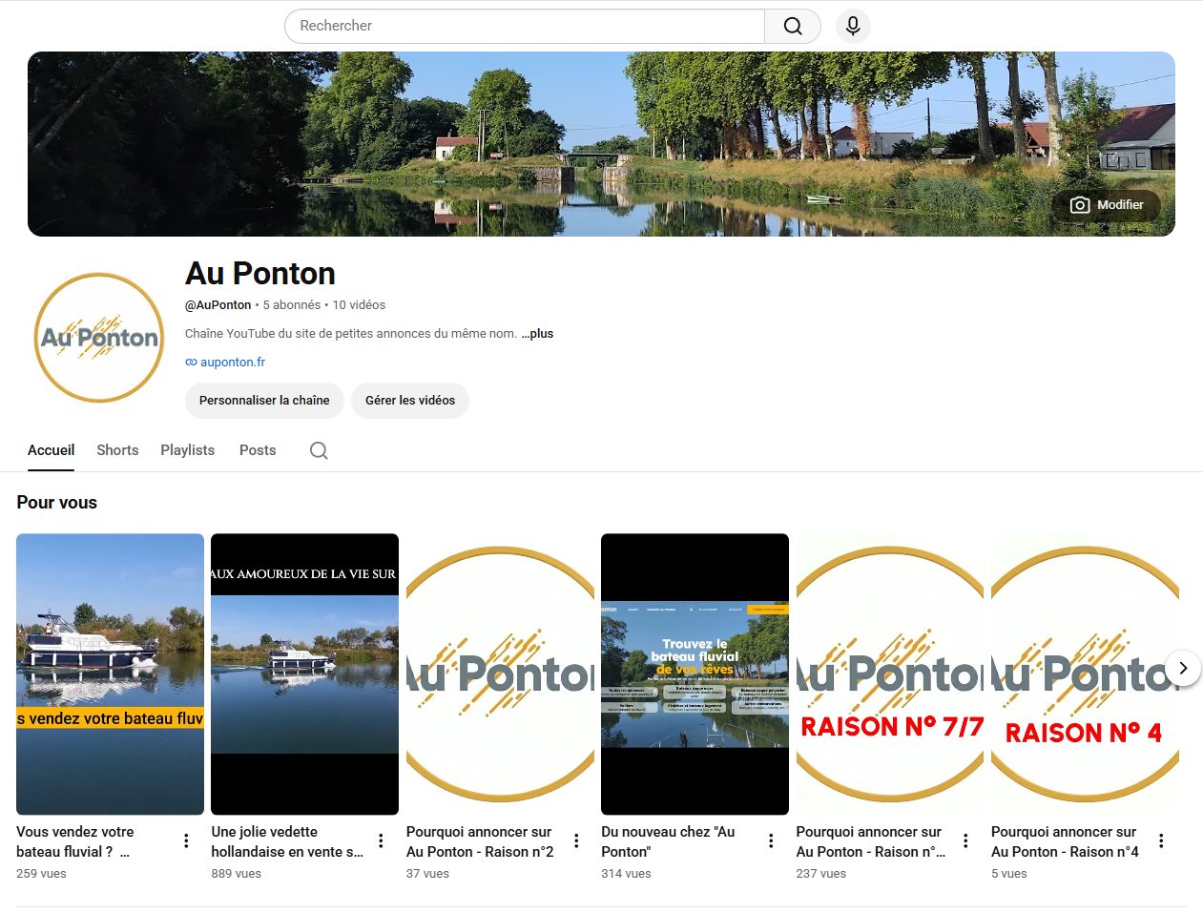Viewport: 1203px width, 913px height.
Task: Click title Vous vendez votre bateau fluvial ?
Action: (75, 841)
